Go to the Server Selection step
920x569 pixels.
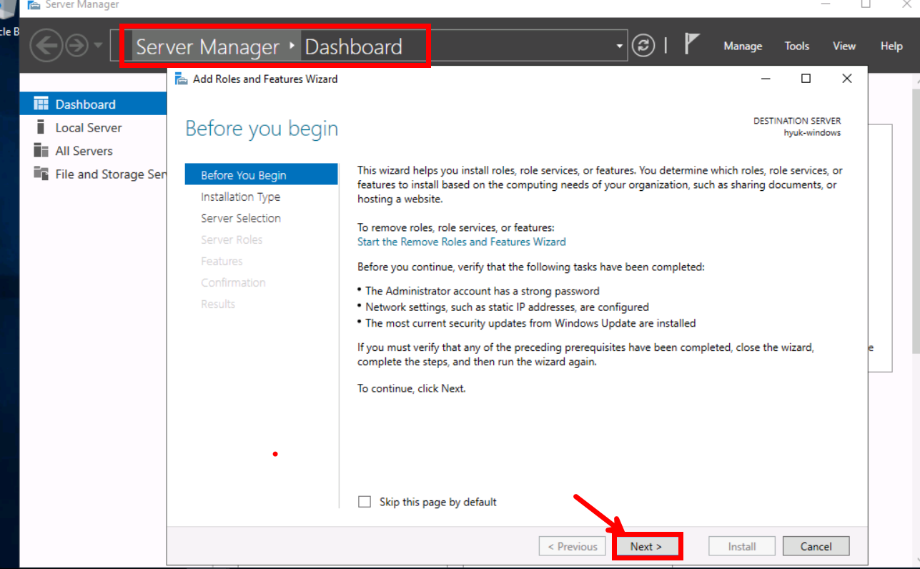240,218
